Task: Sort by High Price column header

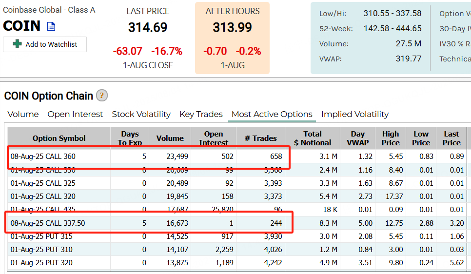Action: pyautogui.click(x=391, y=138)
